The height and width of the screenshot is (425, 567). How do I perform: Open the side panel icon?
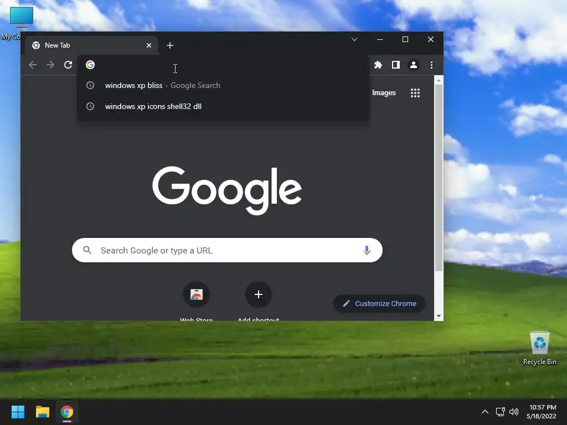pyautogui.click(x=395, y=65)
